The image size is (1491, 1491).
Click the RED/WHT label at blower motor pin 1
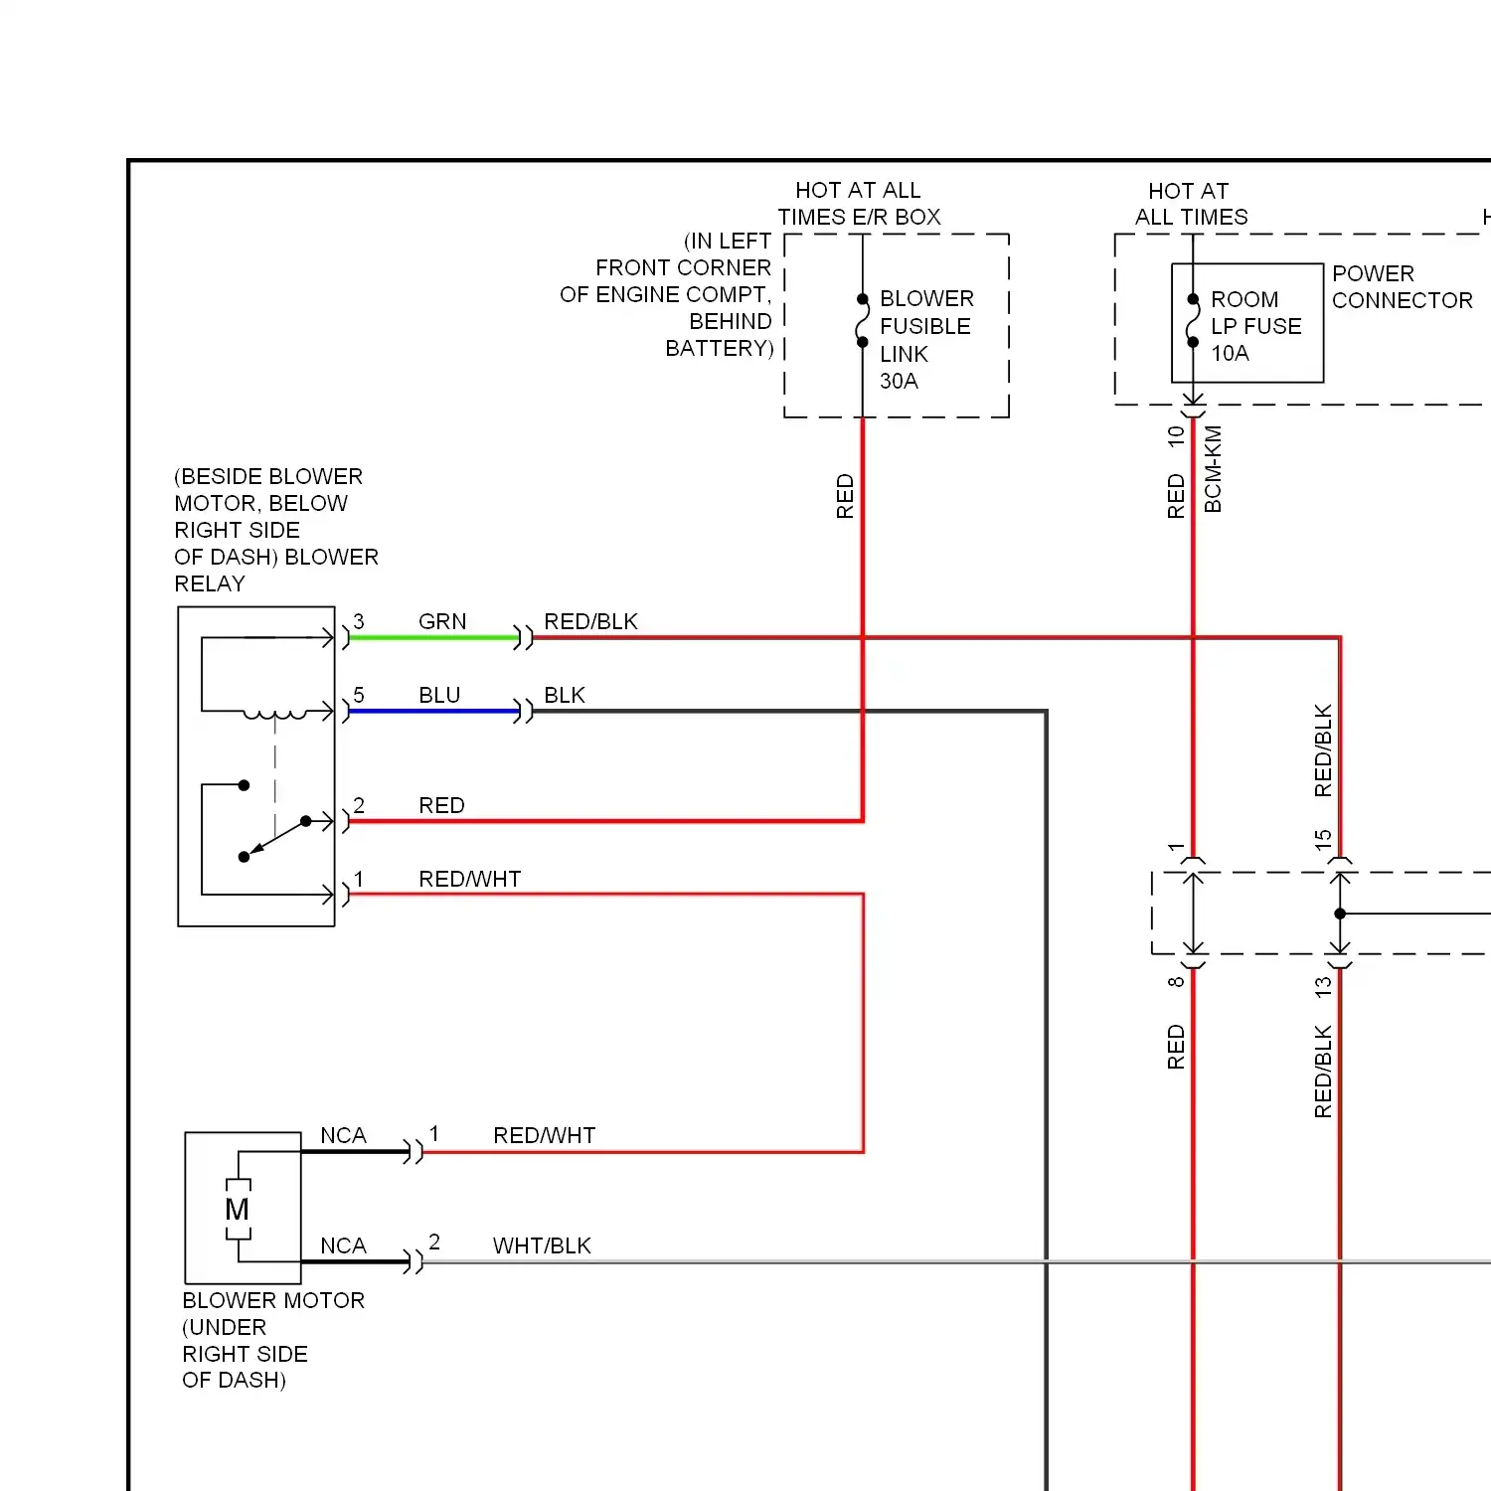click(x=544, y=1135)
